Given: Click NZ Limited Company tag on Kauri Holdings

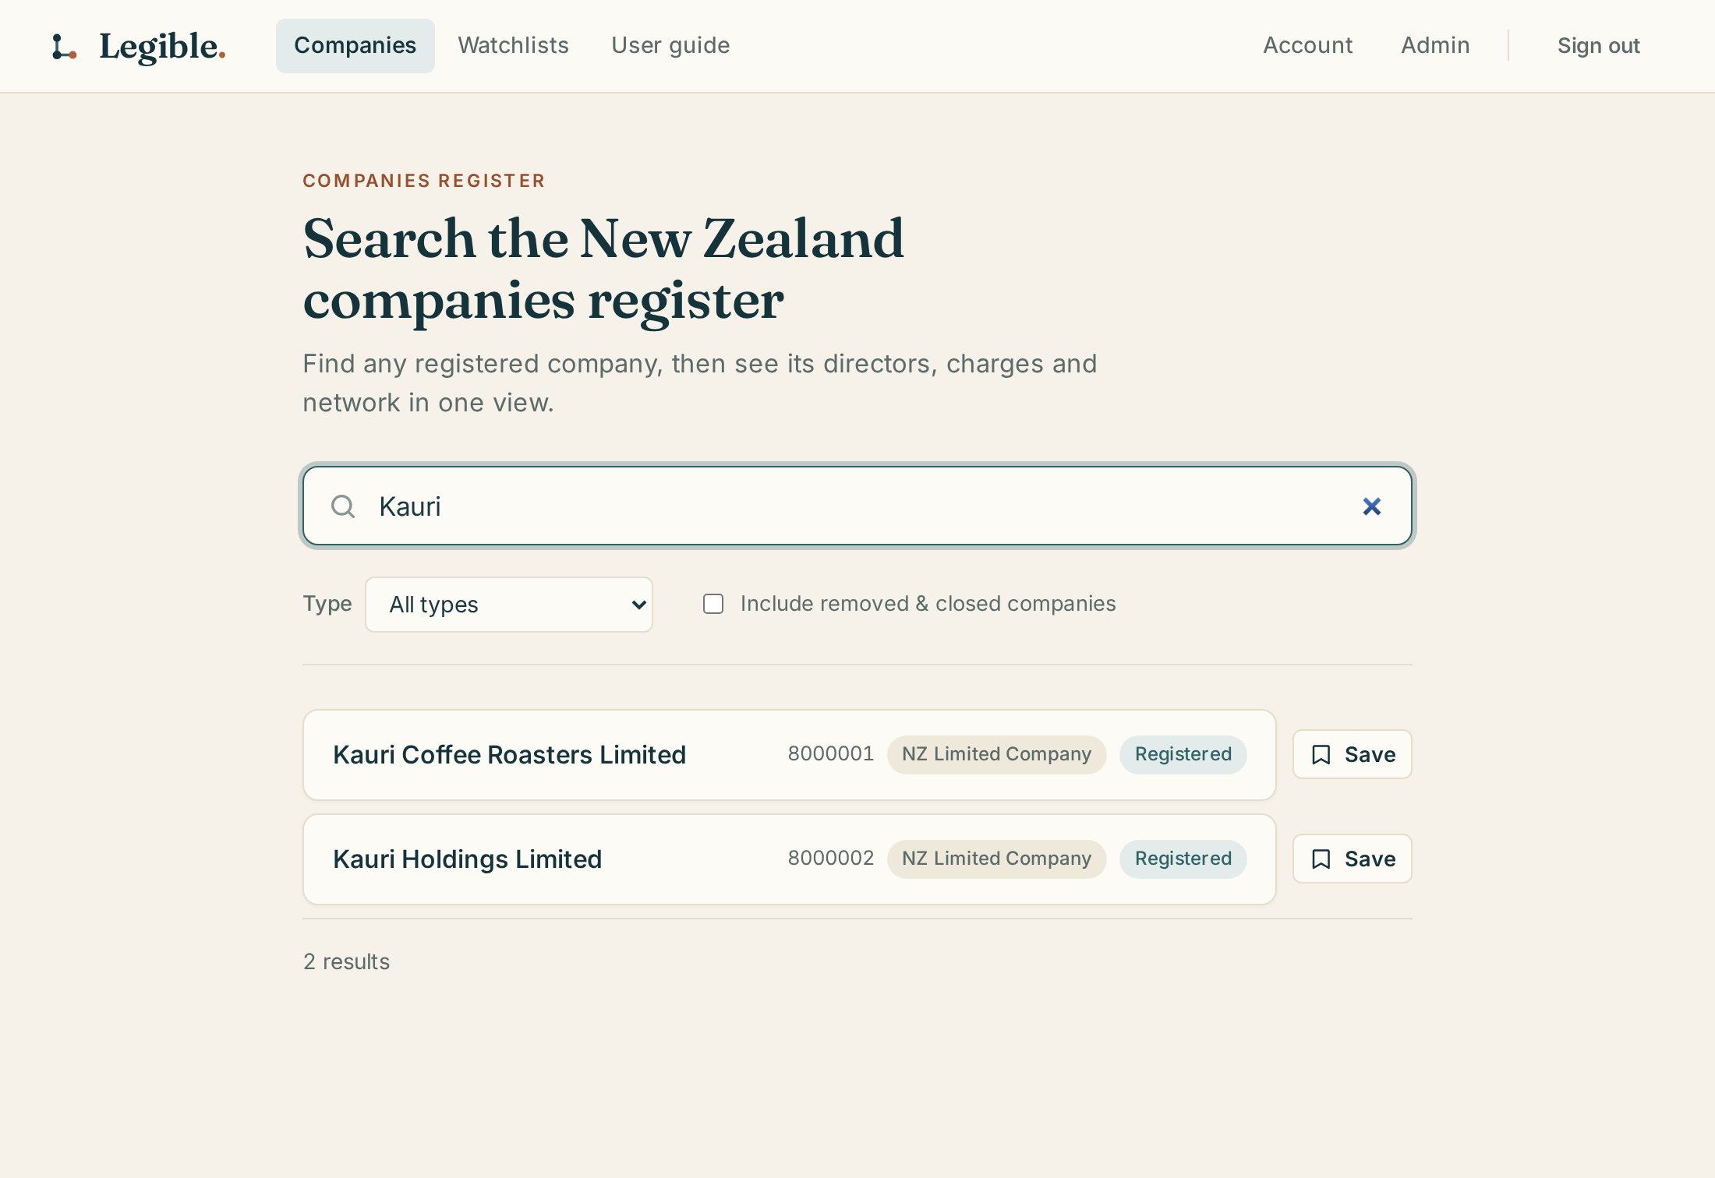Looking at the screenshot, I should [997, 859].
